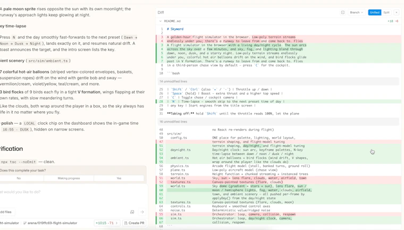Screen dimensions: 404x230
Task: Close the Diff panel
Action: [396, 12]
